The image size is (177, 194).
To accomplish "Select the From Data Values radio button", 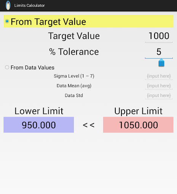I will click(7, 67).
